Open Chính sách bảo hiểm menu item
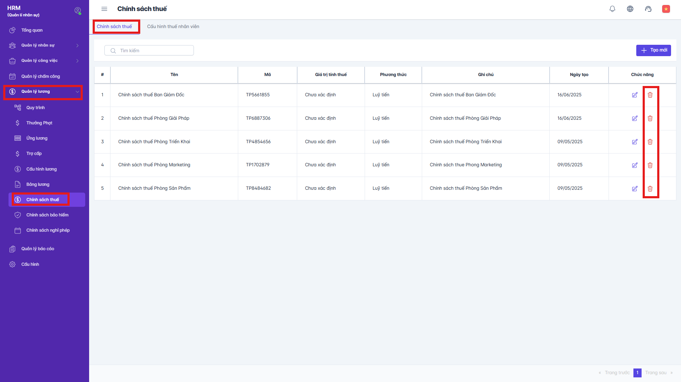Image resolution: width=681 pixels, height=382 pixels. 47,215
